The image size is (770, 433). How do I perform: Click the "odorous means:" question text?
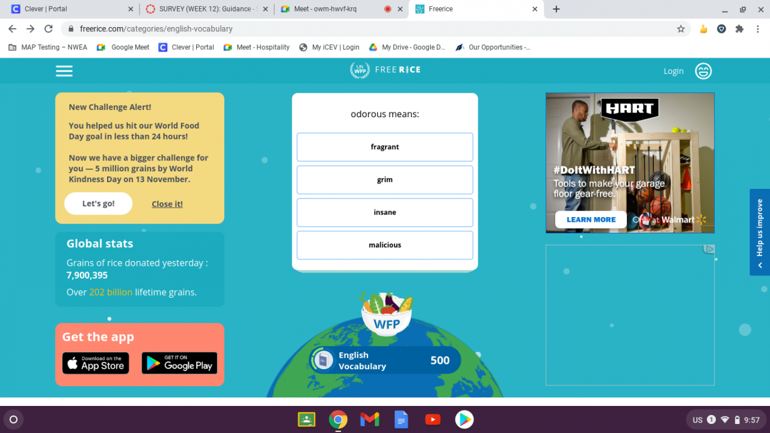(385, 114)
